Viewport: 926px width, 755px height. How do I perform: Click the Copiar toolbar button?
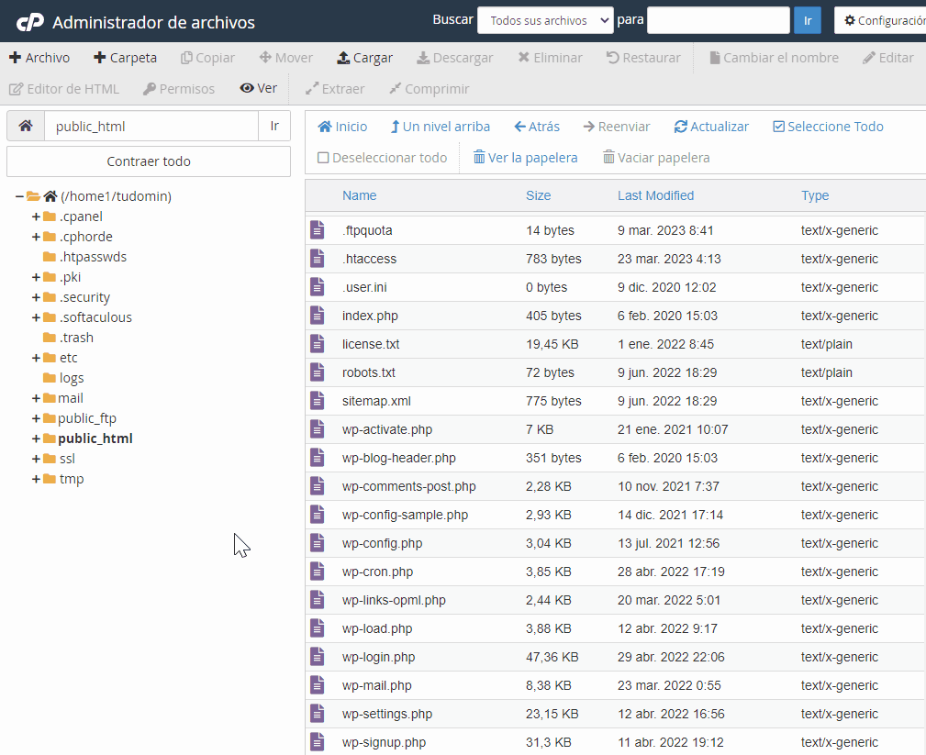tap(208, 58)
